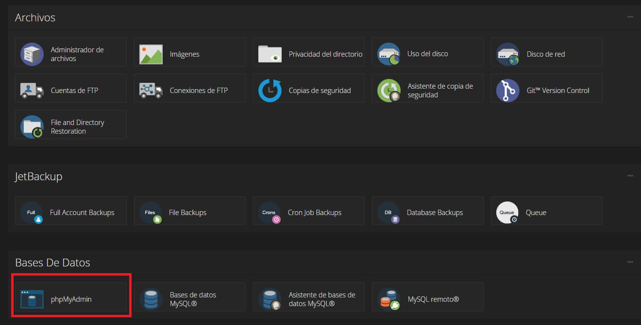Image resolution: width=641 pixels, height=325 pixels.
Task: Collapse the Bases De Datos section
Action: click(630, 262)
